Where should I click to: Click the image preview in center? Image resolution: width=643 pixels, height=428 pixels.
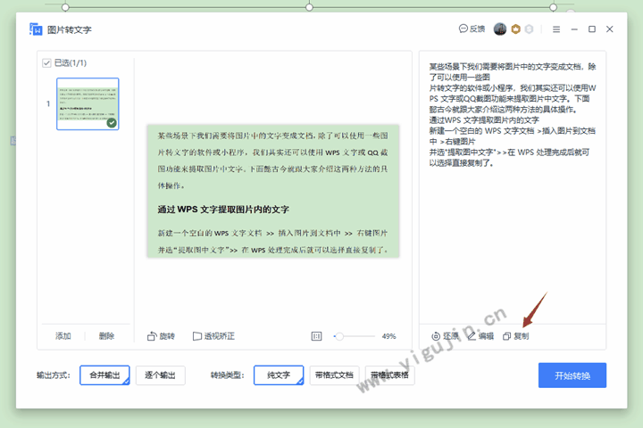(273, 191)
